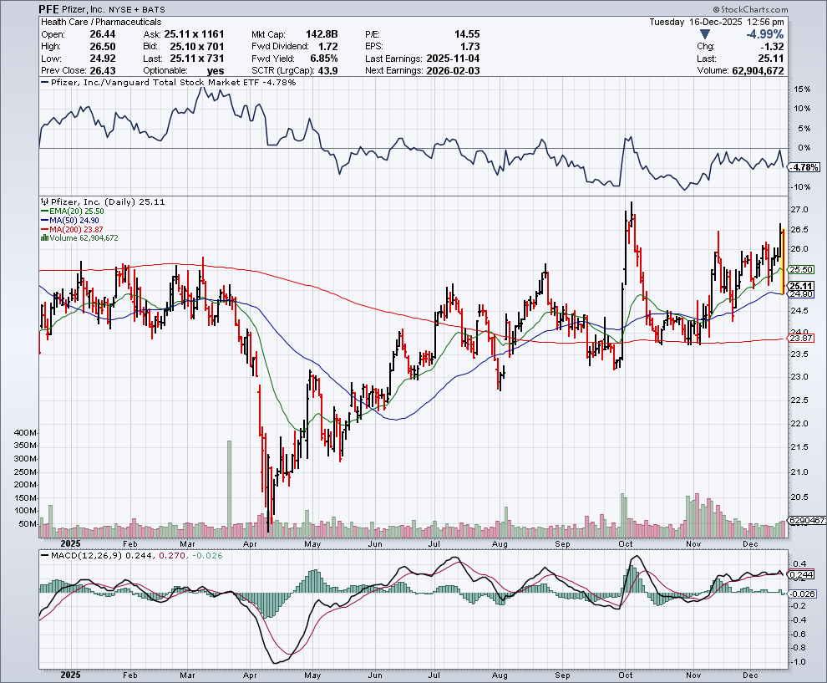The image size is (827, 683).
Task: Click the volume bars icon in legend
Action: point(43,238)
